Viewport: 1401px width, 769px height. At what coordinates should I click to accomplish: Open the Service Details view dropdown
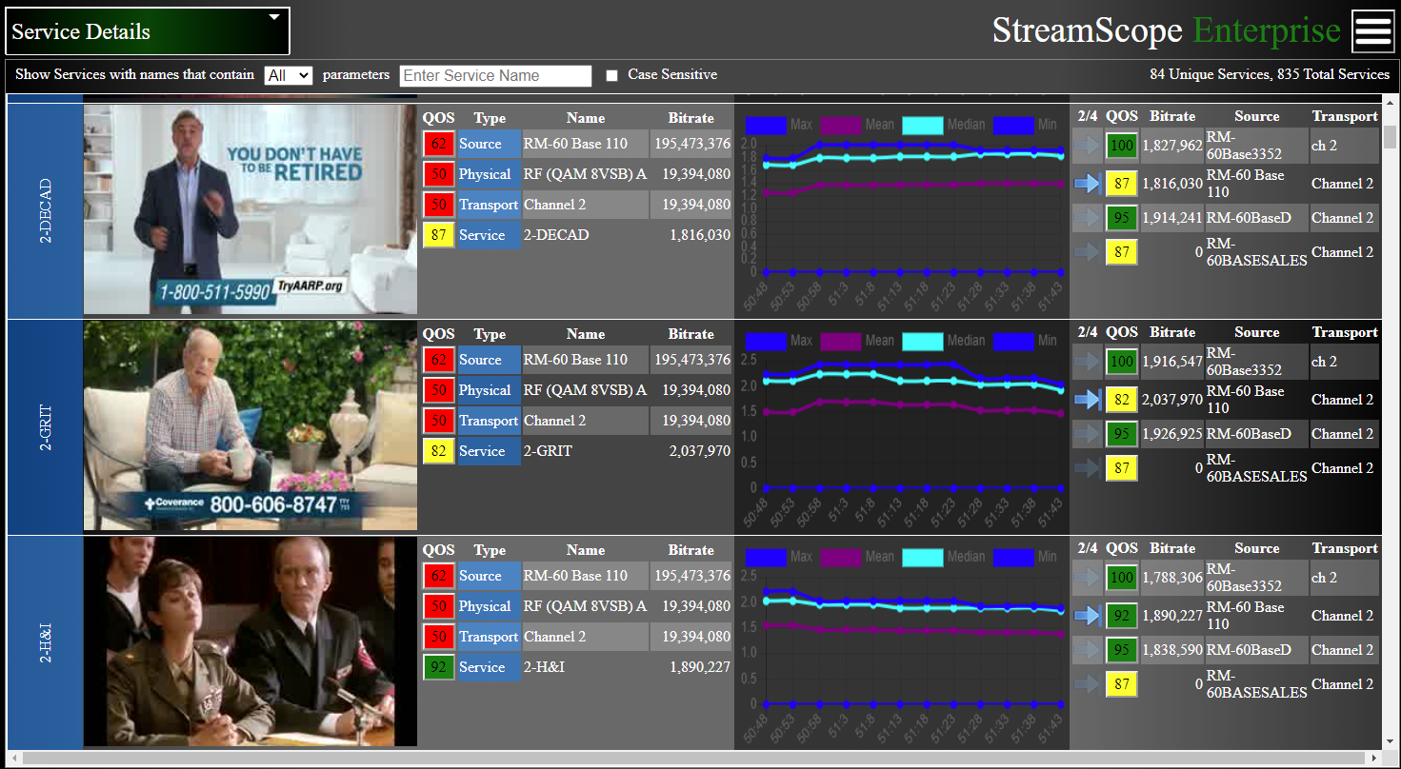148,31
